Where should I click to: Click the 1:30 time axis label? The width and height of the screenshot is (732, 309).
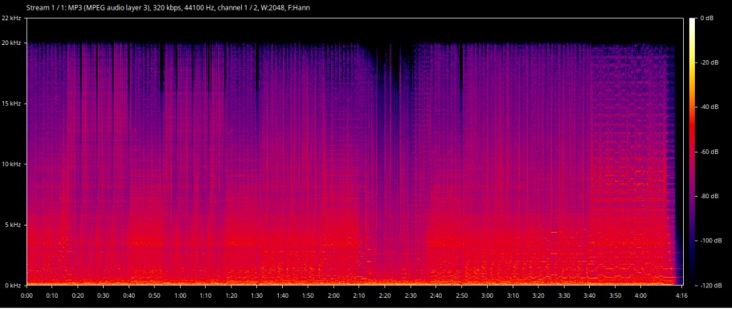coord(257,295)
